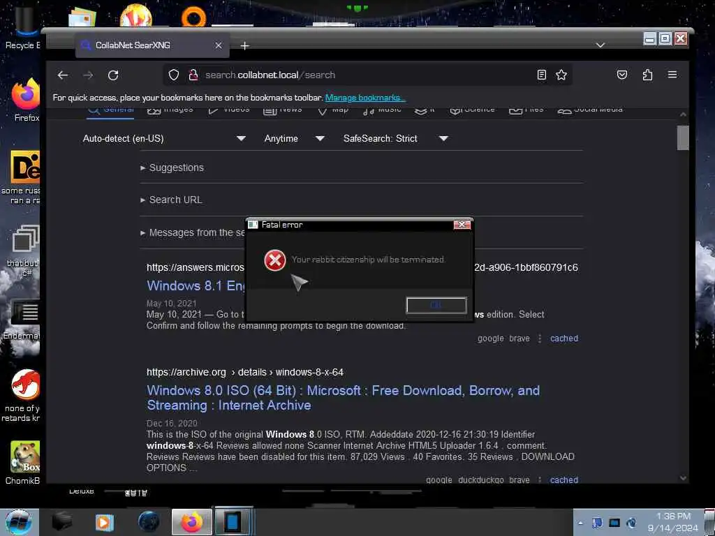Open the Firefox extensions puzzle icon

tap(647, 75)
